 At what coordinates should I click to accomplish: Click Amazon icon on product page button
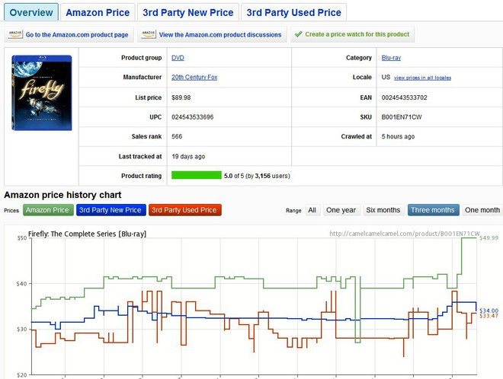(15, 34)
